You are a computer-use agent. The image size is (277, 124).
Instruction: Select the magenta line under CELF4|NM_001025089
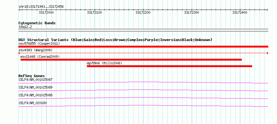point(143,90)
